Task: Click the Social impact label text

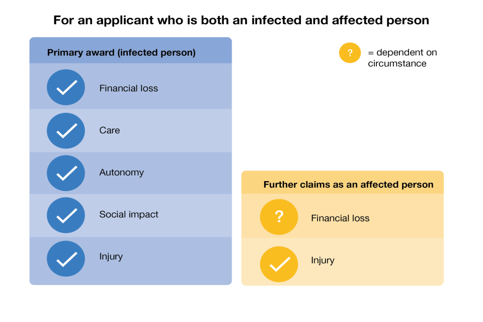Action: (x=129, y=214)
